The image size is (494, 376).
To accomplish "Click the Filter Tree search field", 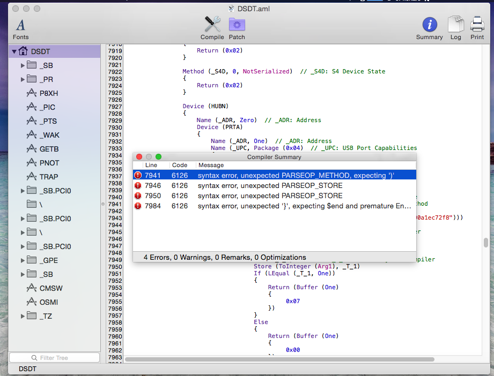I will [54, 358].
